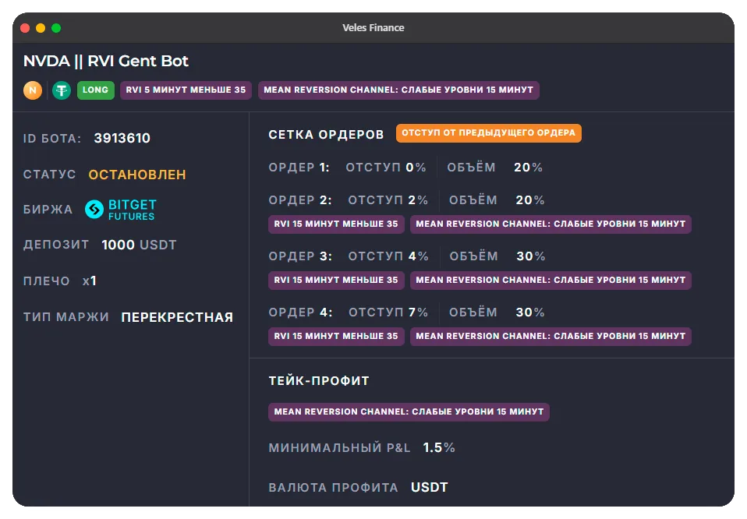747x519 pixels.
Task: Click the RVI 15 минут tag under Ордер 4
Action: pyautogui.click(x=336, y=337)
